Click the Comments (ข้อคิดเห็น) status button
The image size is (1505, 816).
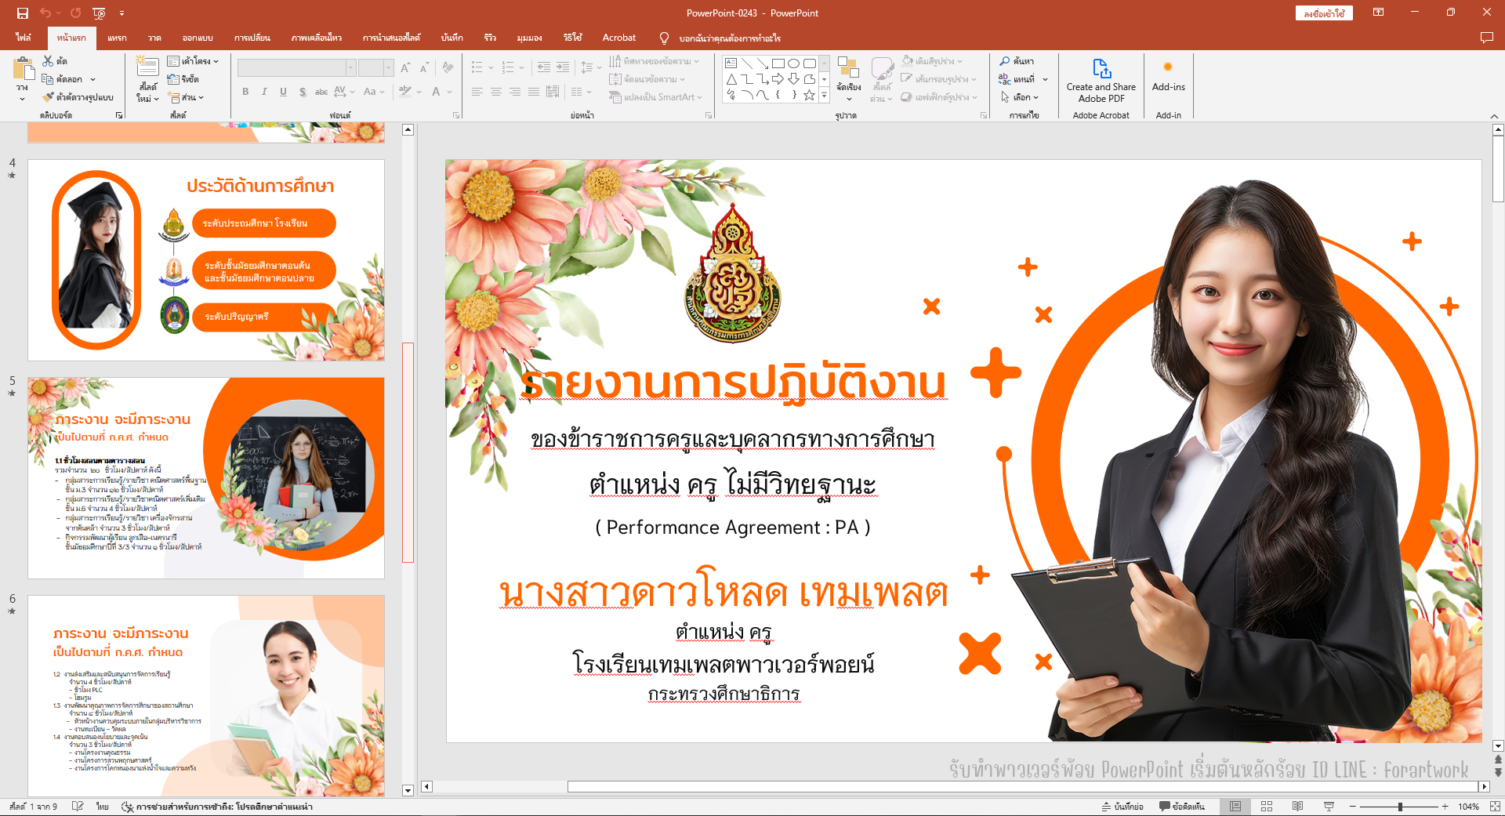(1182, 807)
